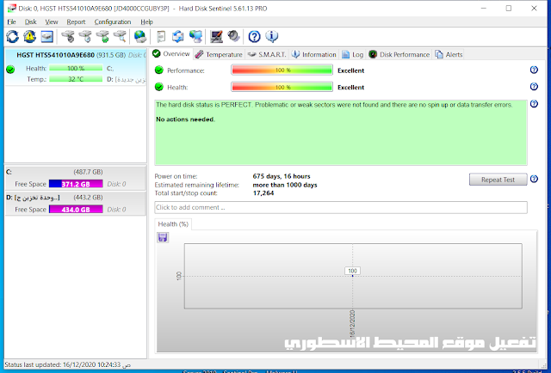Click Excellent rating beside Performance bar
This screenshot has height=373, width=551.
click(x=350, y=70)
